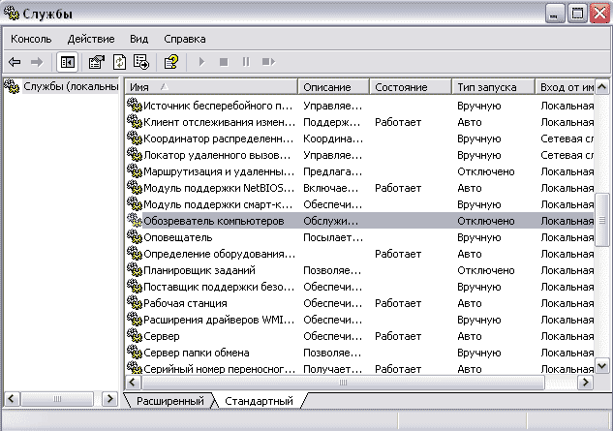Click the Refresh toolbar icon
This screenshot has height=431, width=613.
click(119, 62)
